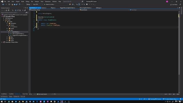The image size is (183, 103).
Task: Click the Open File toolbar icon
Action: [x=12, y=5]
